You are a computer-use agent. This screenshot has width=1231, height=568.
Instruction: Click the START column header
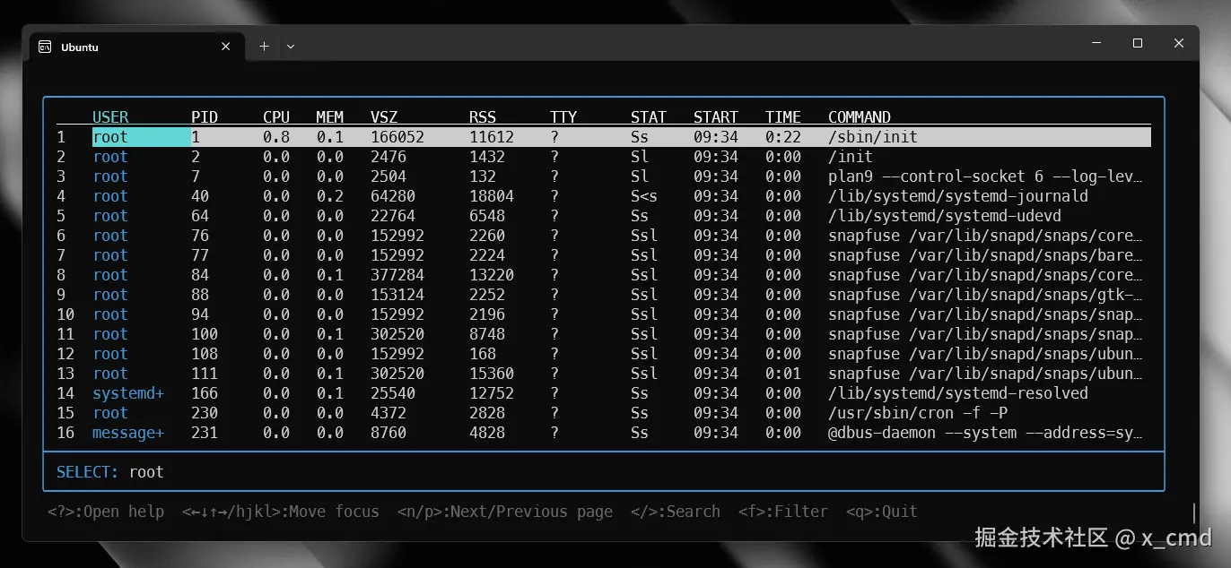pos(716,117)
